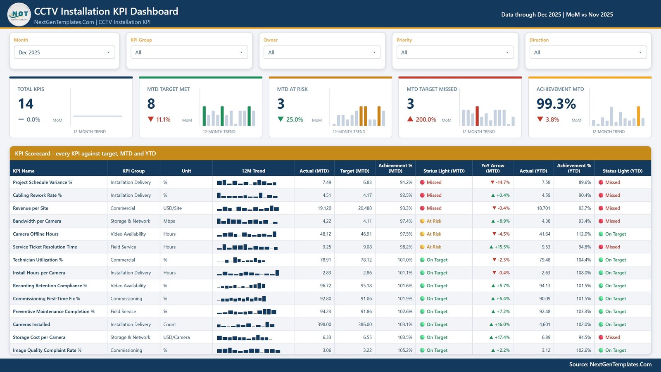This screenshot has width=661, height=372.
Task: Click the Total KPIs flat dash indicator
Action: [x=21, y=119]
